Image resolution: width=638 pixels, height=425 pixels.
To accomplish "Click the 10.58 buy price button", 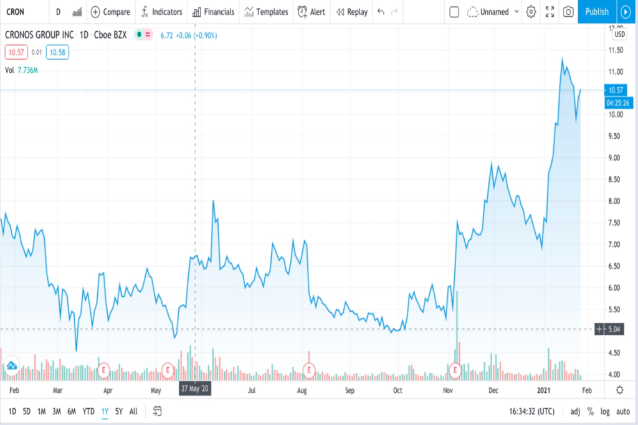I will tap(57, 52).
